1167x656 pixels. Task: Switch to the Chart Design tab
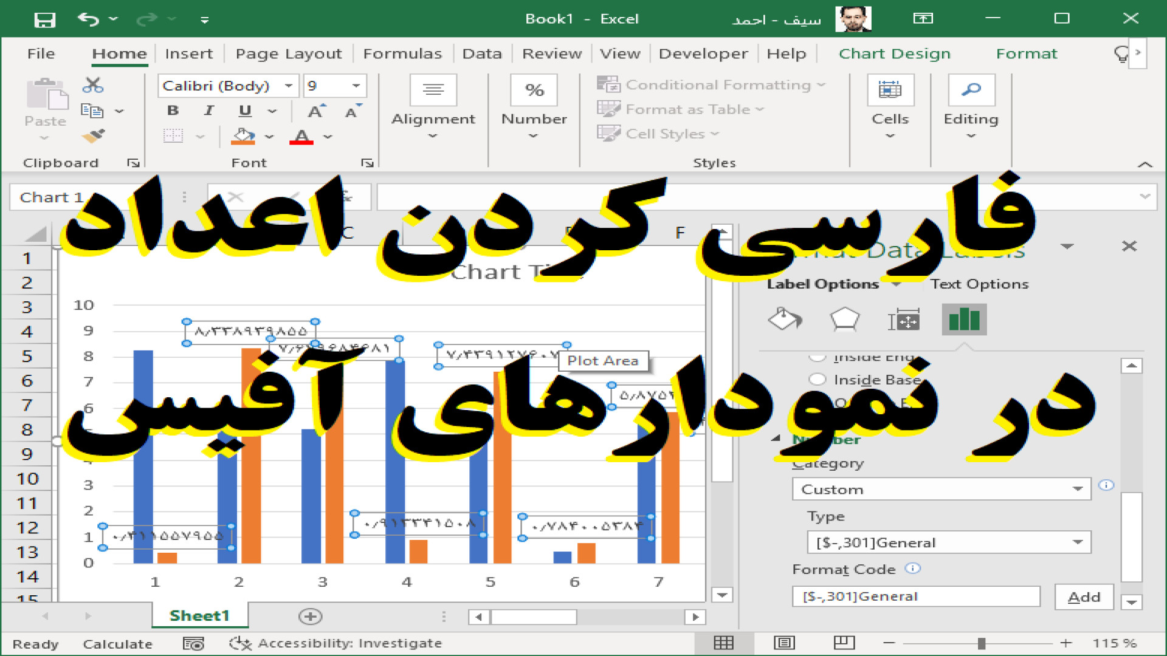[x=895, y=54]
